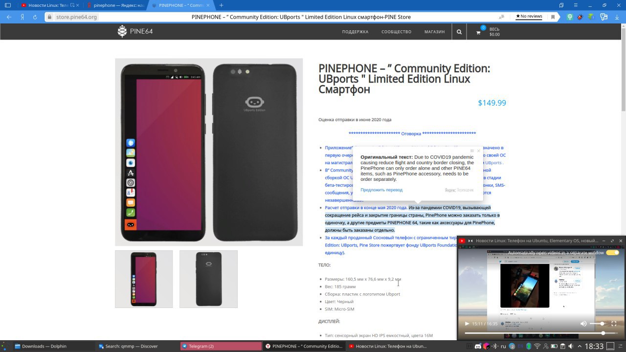The height and width of the screenshot is (352, 626).
Task: Open the shopping cart icon
Action: coord(479,32)
